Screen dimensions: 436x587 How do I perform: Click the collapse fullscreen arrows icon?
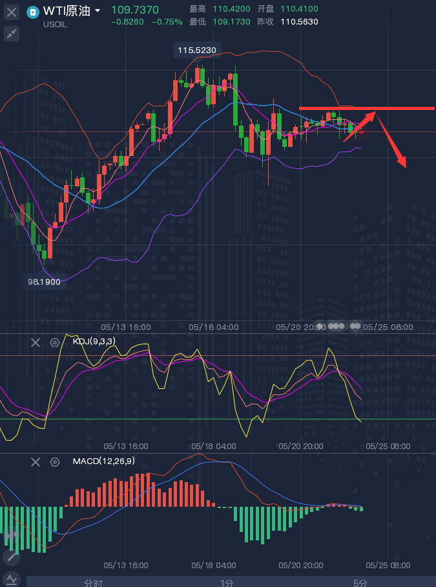(x=12, y=34)
